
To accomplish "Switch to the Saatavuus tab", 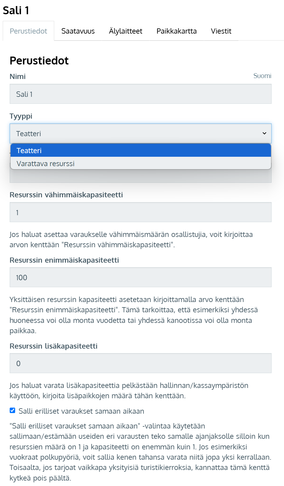I will pyautogui.click(x=78, y=31).
